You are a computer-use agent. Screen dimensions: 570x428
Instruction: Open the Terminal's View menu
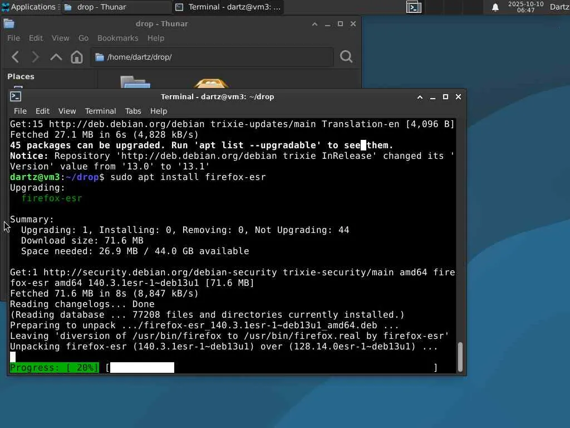[67, 111]
